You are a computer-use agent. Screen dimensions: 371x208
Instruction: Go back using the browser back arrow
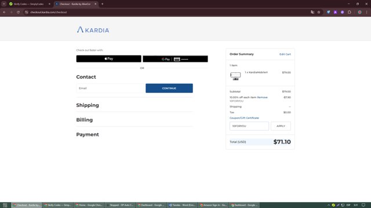pos(5,12)
